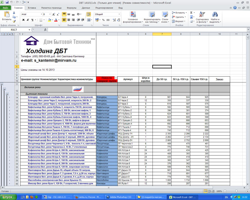
Task: Click the increase decimal icon
Action: (114, 20)
